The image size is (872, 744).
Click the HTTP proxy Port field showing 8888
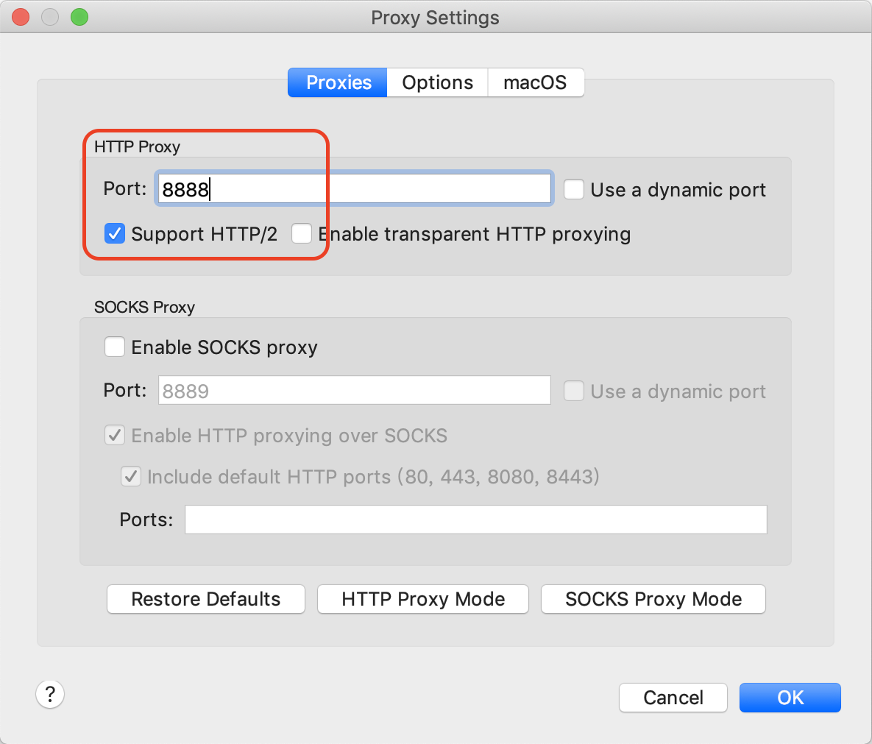[353, 188]
